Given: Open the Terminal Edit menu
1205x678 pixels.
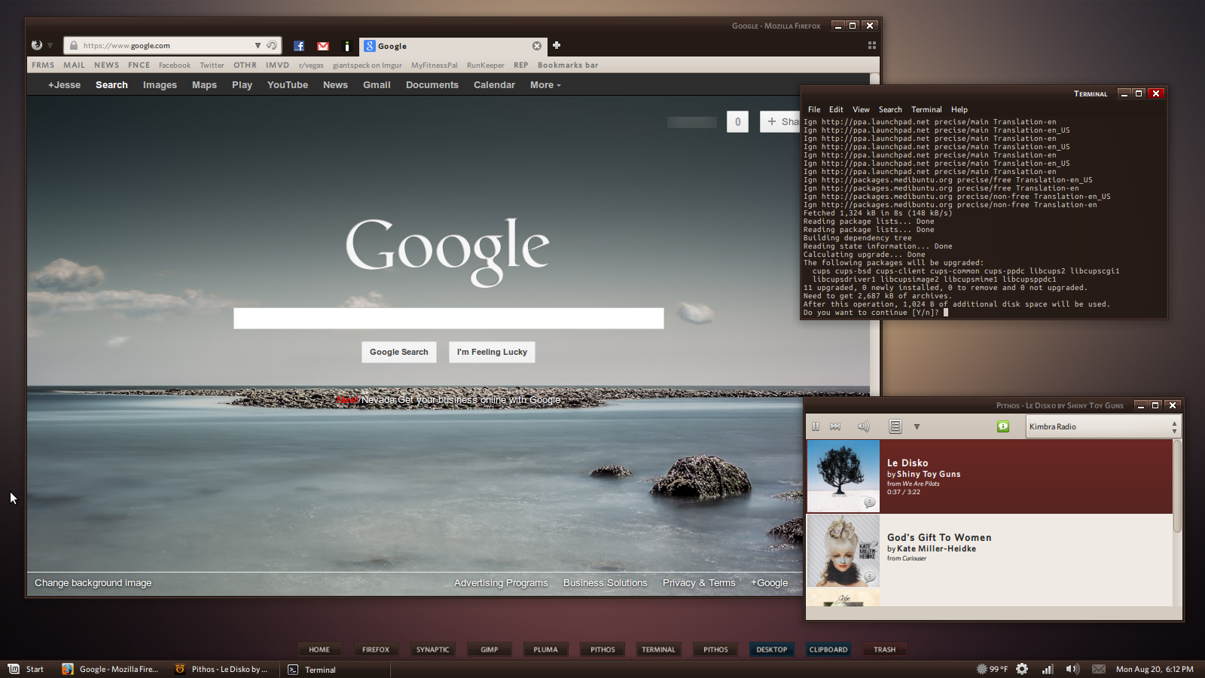Looking at the screenshot, I should coord(836,109).
